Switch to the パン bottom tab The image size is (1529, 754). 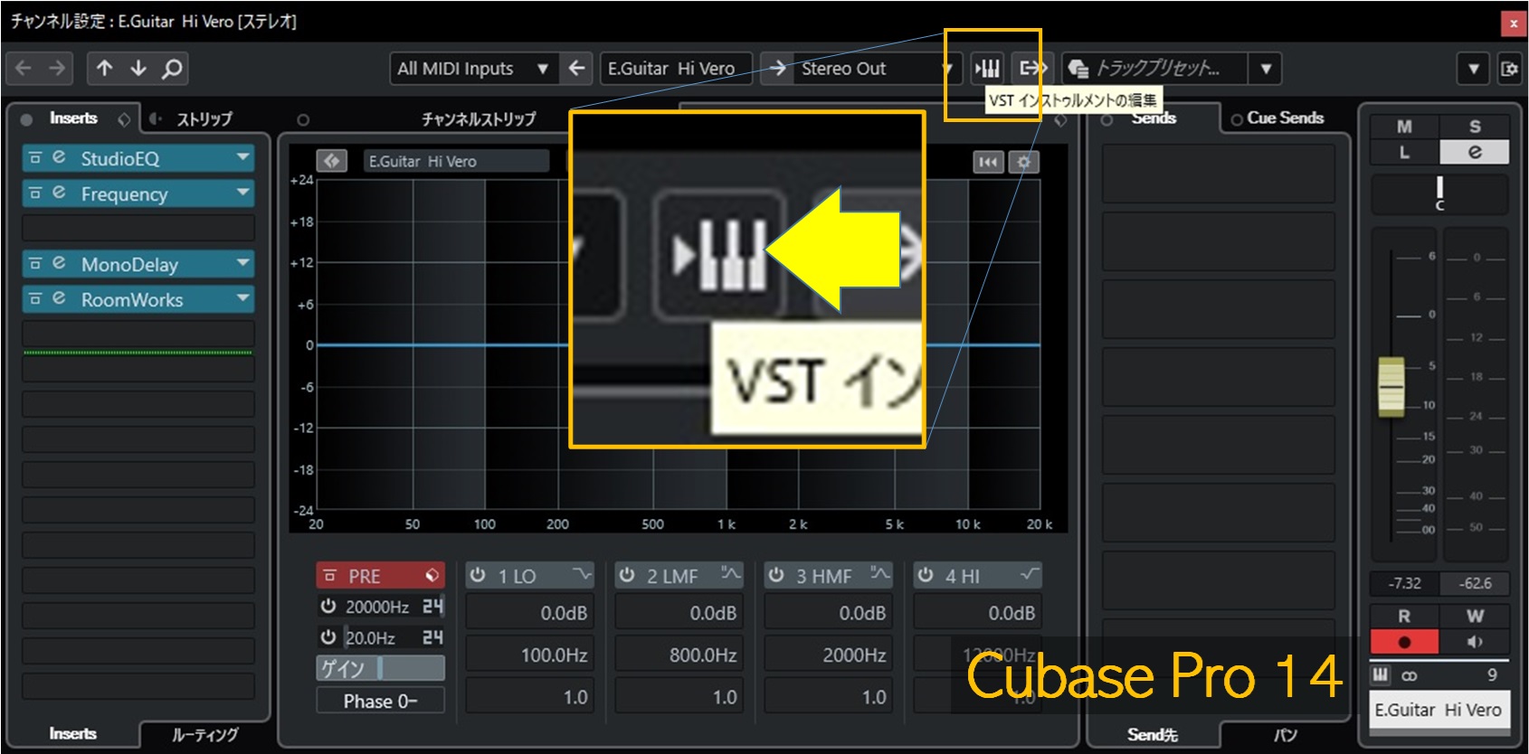pos(1285,734)
